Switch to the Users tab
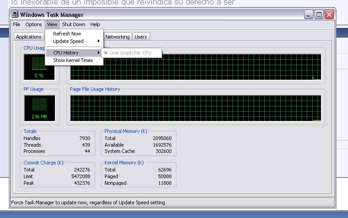This screenshot has width=348, height=218. [141, 37]
